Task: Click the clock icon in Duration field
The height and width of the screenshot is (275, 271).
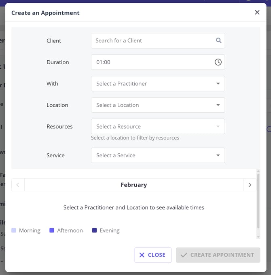Action: 218,62
